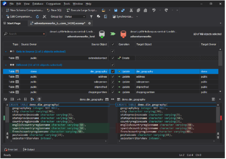Image resolution: width=226 pixels, height=159 pixels.
Task: Click the red target database icon
Action: click(123, 34)
